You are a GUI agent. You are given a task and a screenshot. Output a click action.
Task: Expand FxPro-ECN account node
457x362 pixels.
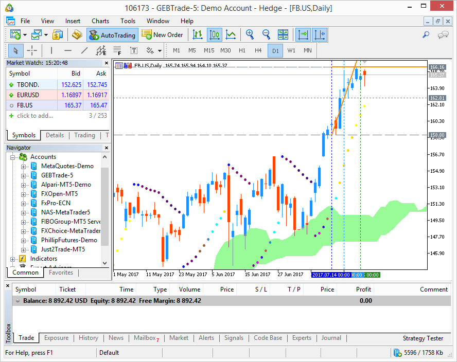[23, 204]
